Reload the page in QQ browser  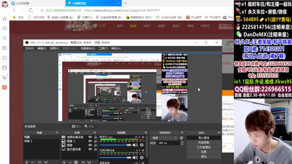click(31, 10)
